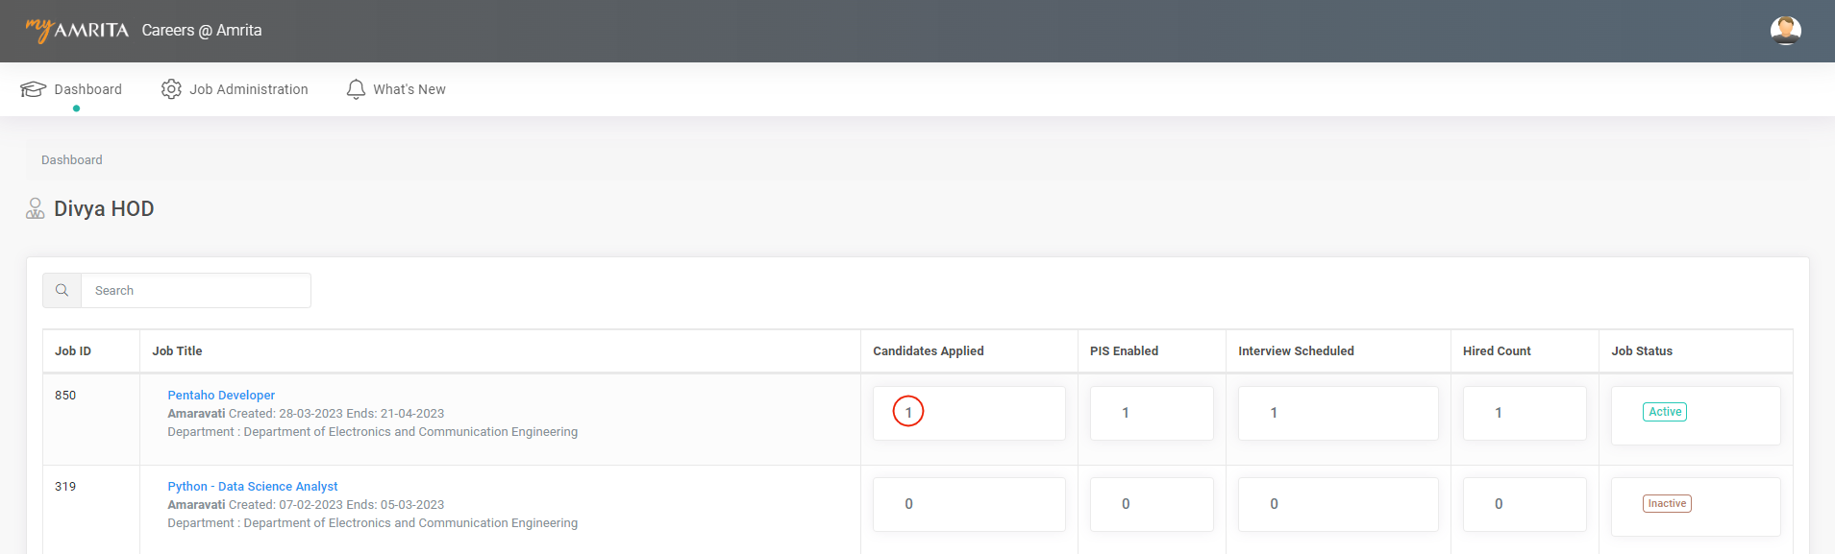The image size is (1835, 554).
Task: Click Pentaho Developer's PIS Enabled count
Action: point(1126,413)
